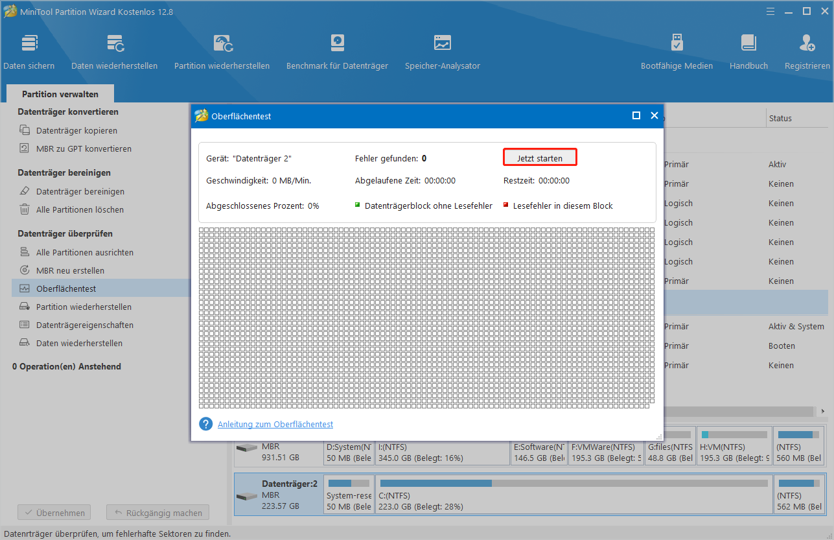Click Partition wiederherstellen sidebar entry

(x=84, y=307)
